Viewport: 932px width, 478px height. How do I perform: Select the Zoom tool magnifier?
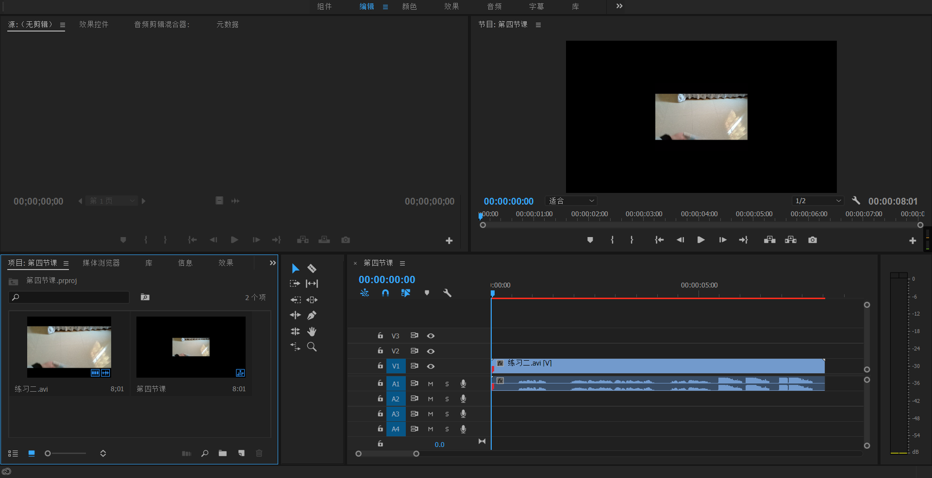[x=312, y=347]
